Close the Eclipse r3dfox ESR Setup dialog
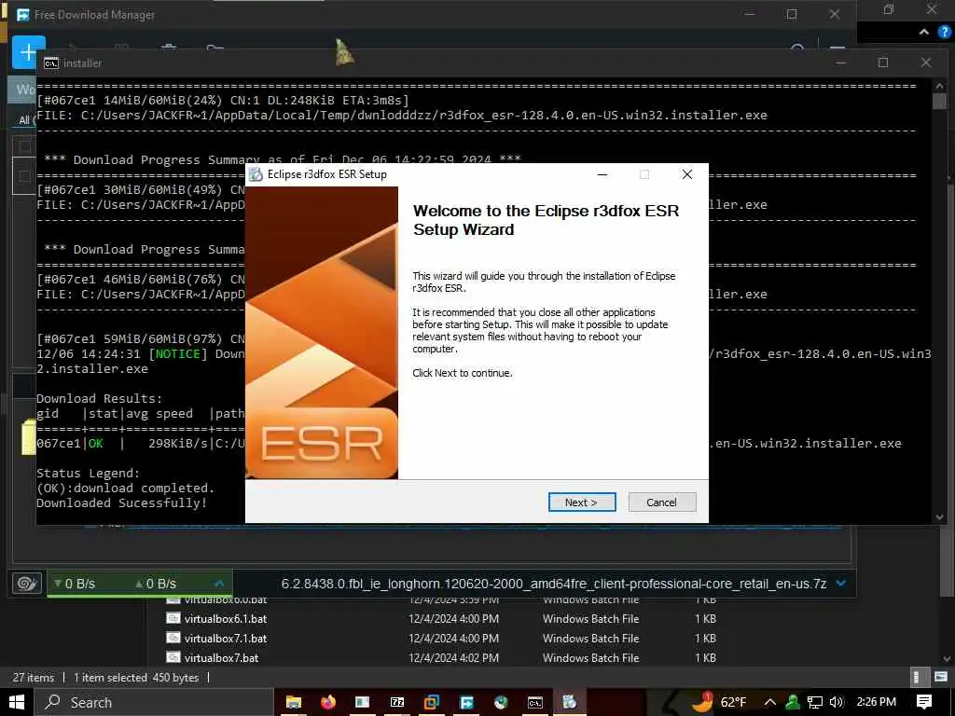The height and width of the screenshot is (716, 955). [x=687, y=174]
